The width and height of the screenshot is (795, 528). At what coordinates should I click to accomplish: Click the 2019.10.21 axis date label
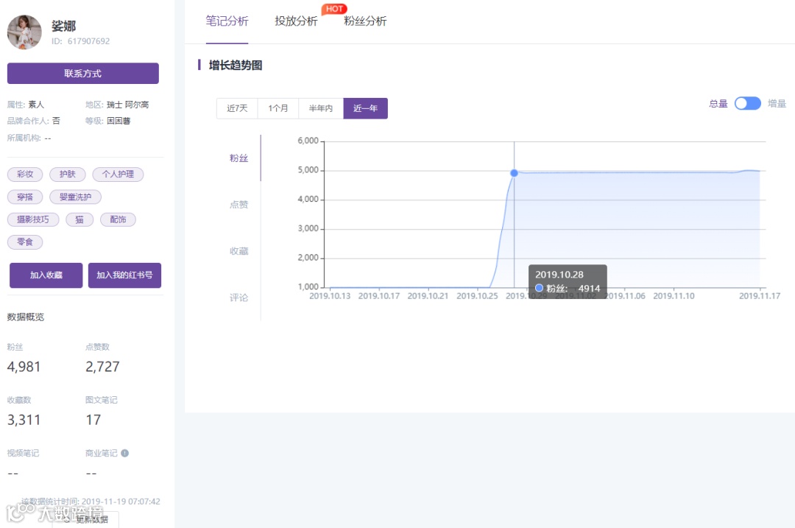tap(428, 296)
